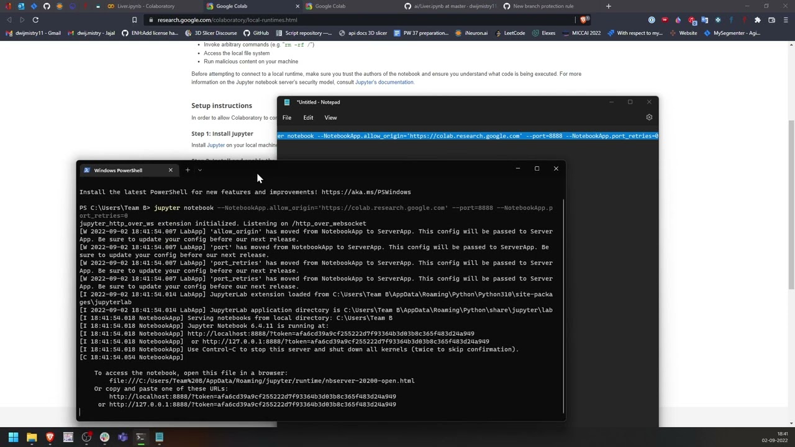Viewport: 795px width, 447px height.
Task: Add a new PowerShell tab
Action: (x=187, y=170)
